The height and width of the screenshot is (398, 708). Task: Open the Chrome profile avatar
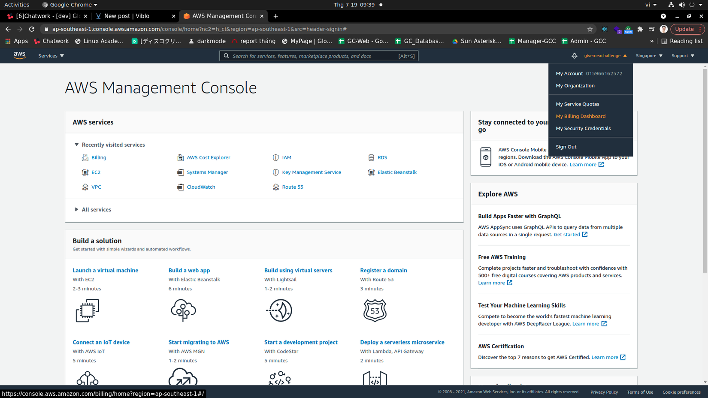click(664, 29)
